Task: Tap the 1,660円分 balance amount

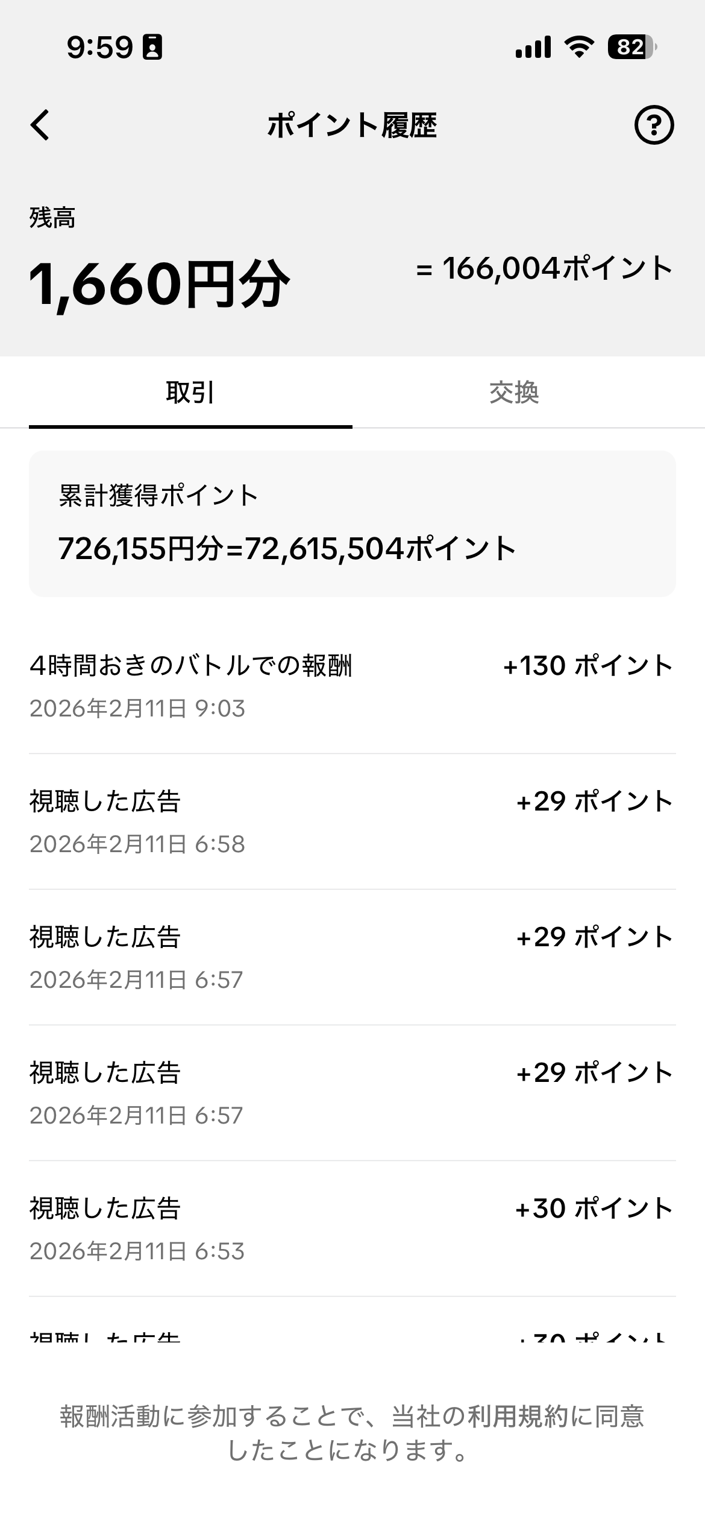Action: tap(159, 283)
